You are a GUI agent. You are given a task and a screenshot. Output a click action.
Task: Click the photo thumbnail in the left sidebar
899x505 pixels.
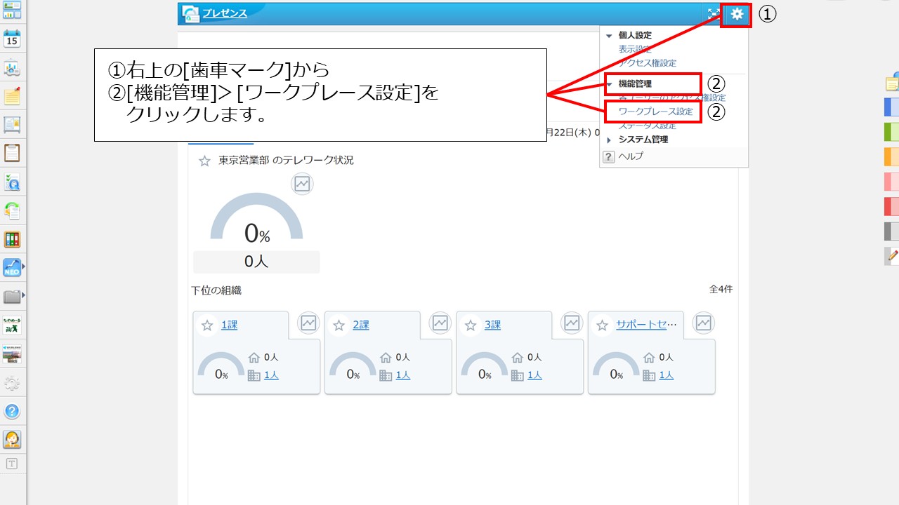tap(11, 355)
